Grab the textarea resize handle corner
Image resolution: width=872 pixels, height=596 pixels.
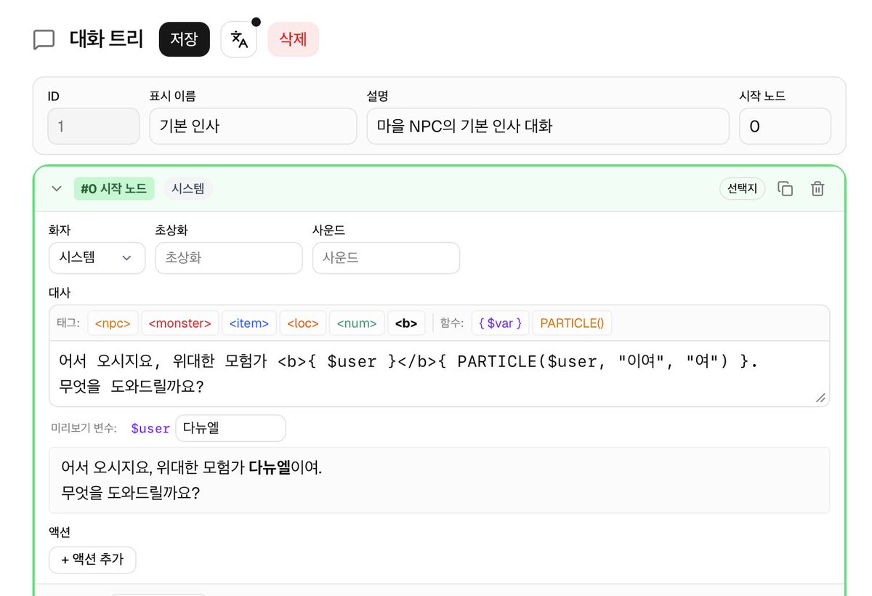820,398
